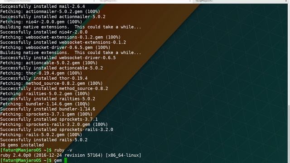Screen dimensions: 290x163
Task: Click 'Successfully installed sprockets-3.7.1' line
Action: click(49, 120)
